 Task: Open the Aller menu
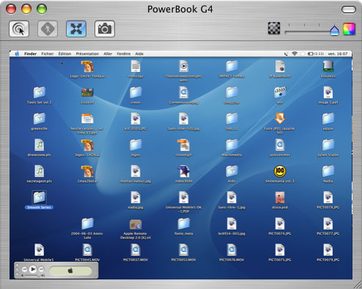(108, 54)
